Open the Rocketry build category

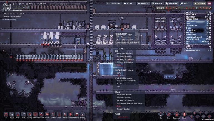[x=83, y=115]
